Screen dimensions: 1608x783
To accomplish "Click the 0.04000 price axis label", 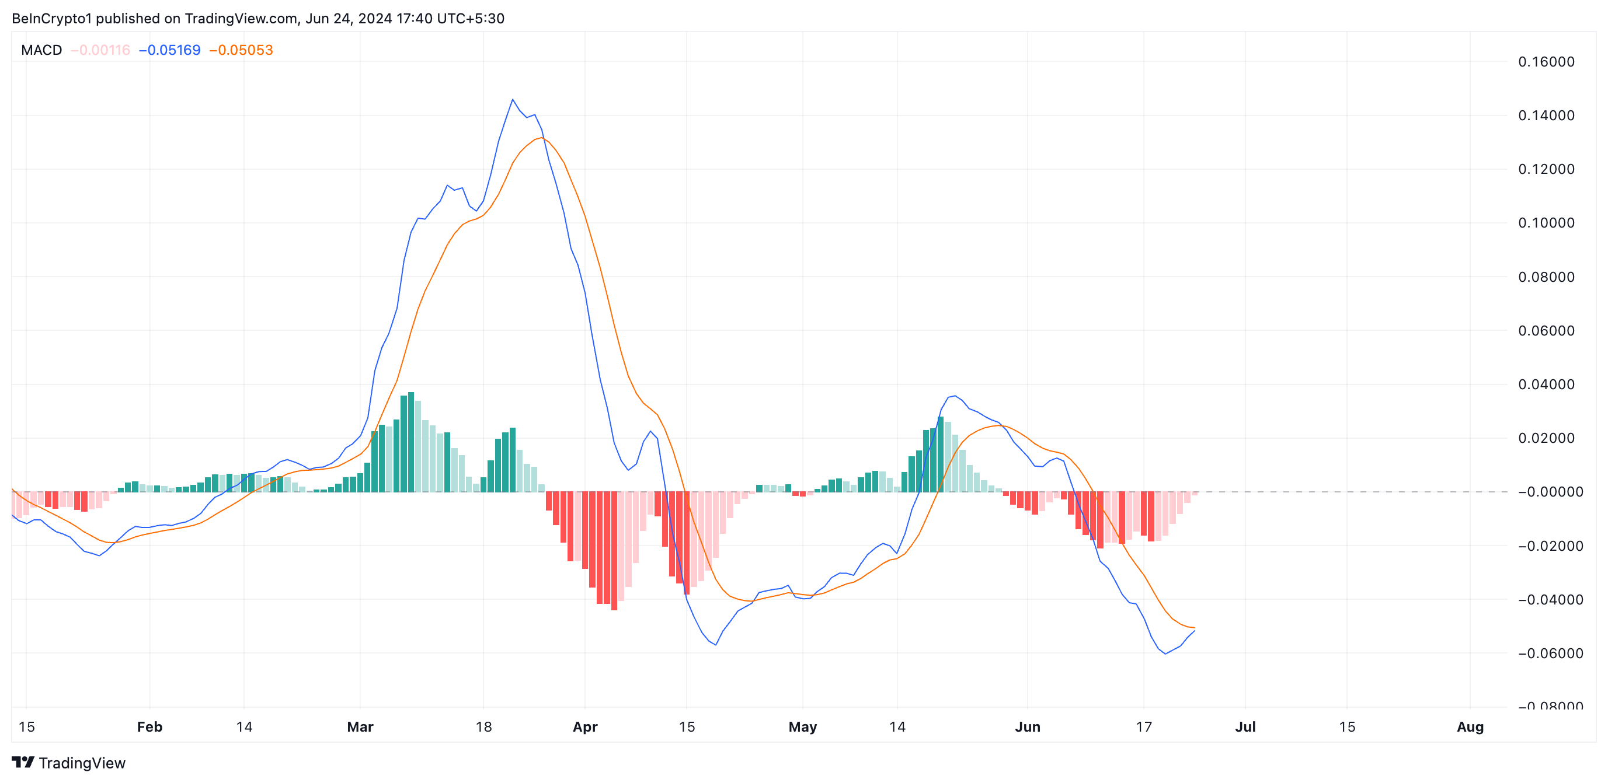I will point(1546,384).
